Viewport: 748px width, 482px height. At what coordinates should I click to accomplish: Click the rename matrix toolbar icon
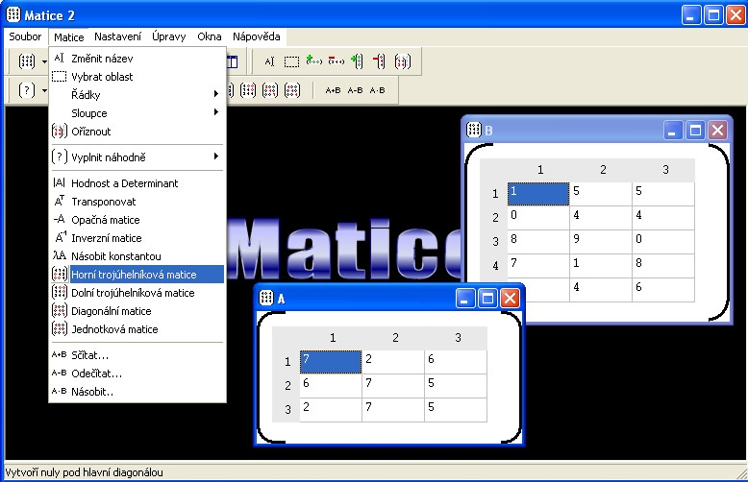[269, 61]
